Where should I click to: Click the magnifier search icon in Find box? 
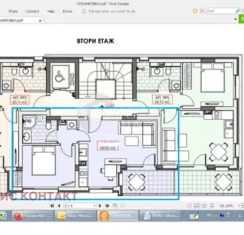pyautogui.click(x=238, y=11)
